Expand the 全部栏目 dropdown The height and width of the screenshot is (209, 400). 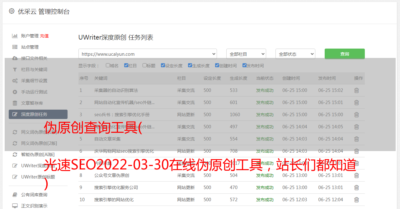click(x=246, y=54)
